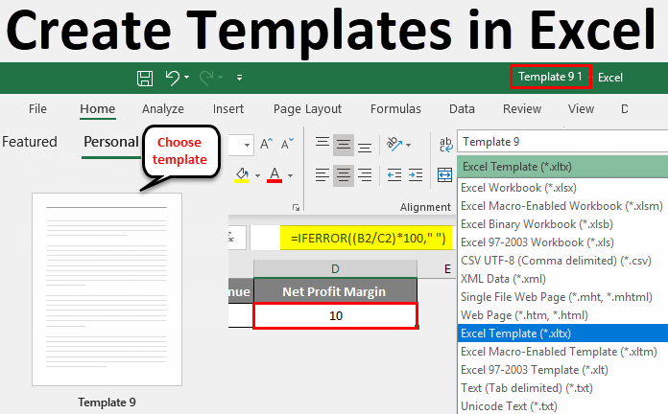Select column D header
668x414 pixels.
click(x=335, y=269)
